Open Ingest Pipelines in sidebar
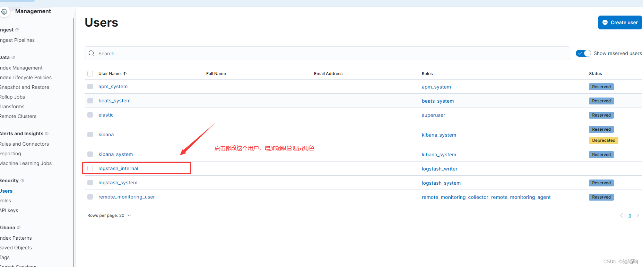 pyautogui.click(x=17, y=40)
